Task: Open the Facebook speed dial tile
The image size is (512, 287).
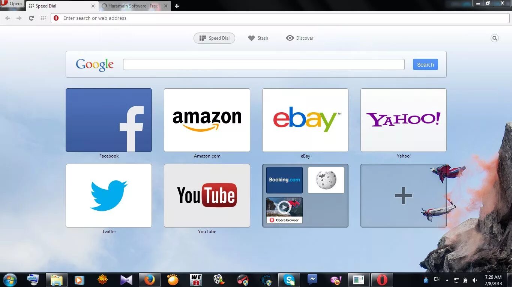Action: point(109,120)
